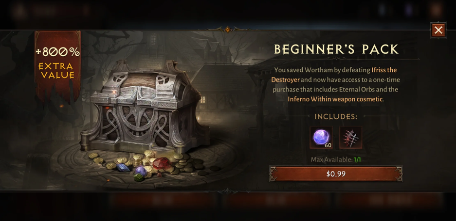Click the INCLUDES section header

[x=336, y=117]
